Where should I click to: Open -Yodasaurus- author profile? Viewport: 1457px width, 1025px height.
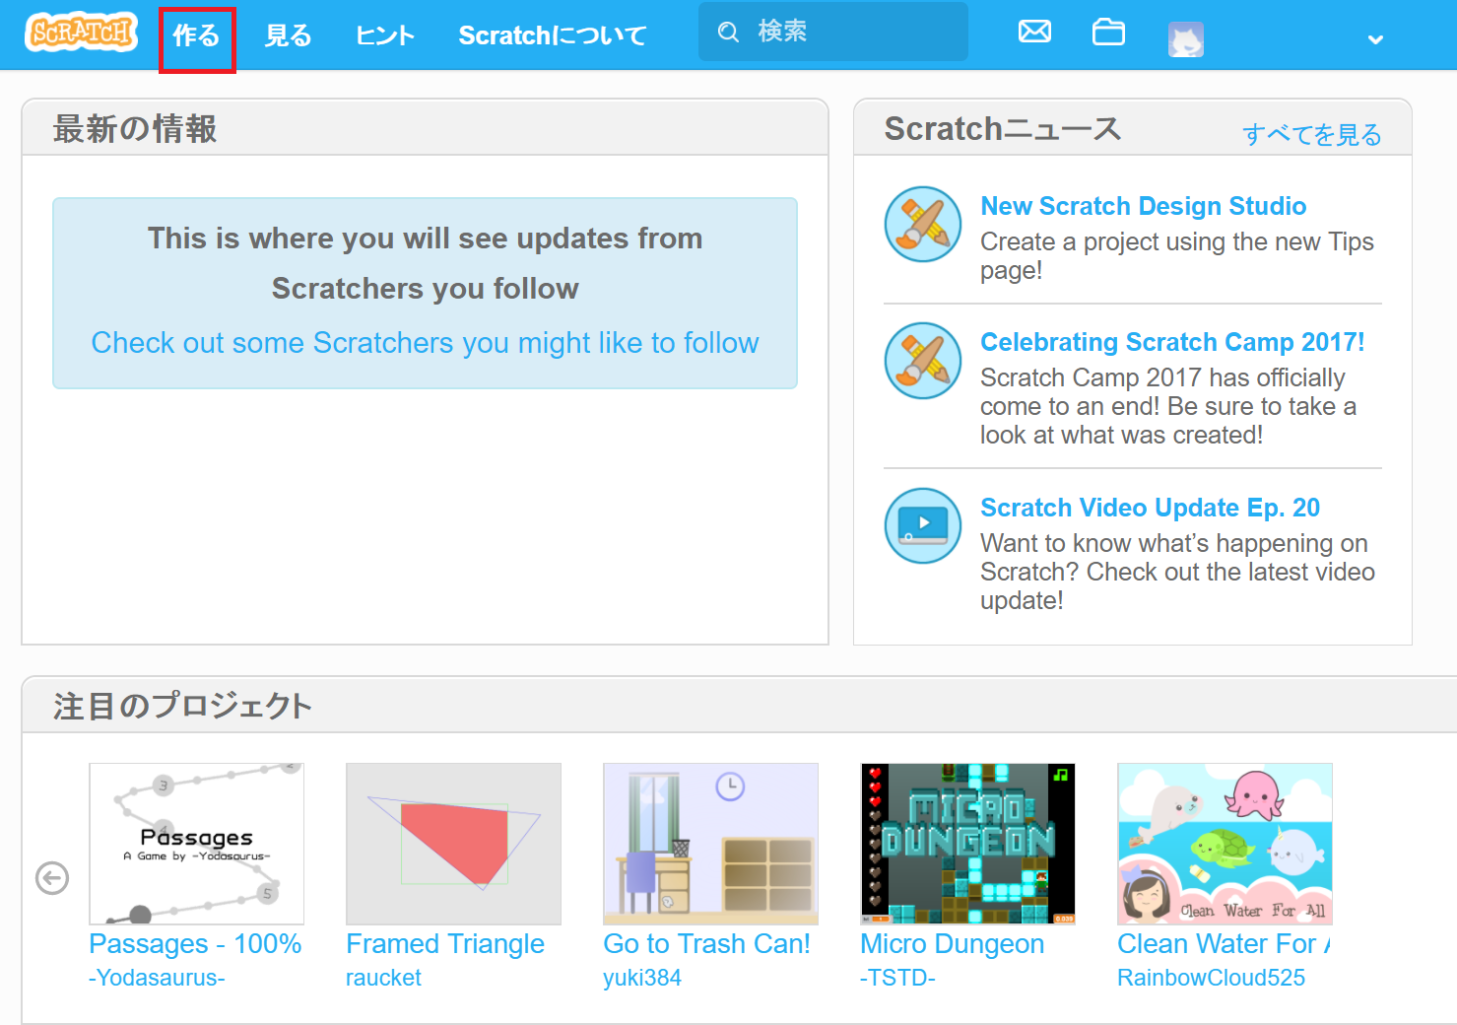[157, 978]
